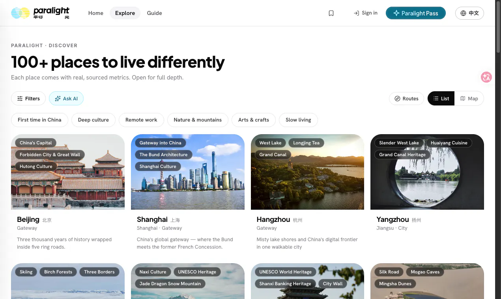
Task: Click the Shanghai Culture tag
Action: [158, 166]
